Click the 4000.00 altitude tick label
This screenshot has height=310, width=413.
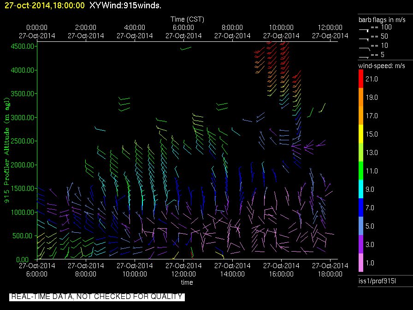[23, 70]
